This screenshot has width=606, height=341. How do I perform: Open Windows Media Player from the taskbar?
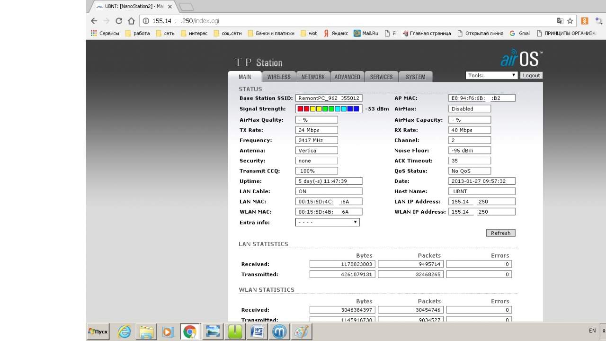coord(168,332)
